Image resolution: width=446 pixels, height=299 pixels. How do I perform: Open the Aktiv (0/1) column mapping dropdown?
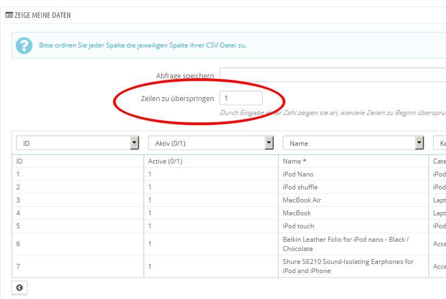(x=211, y=143)
